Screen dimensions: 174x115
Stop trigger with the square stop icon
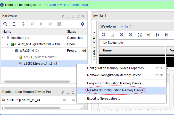click(x=59, y=24)
